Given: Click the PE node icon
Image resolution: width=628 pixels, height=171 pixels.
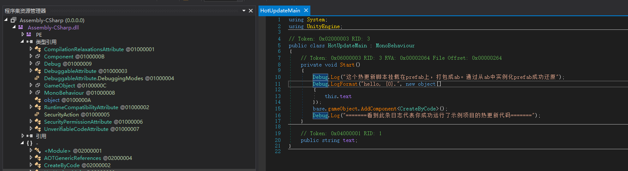Looking at the screenshot, I should click(x=29, y=35).
